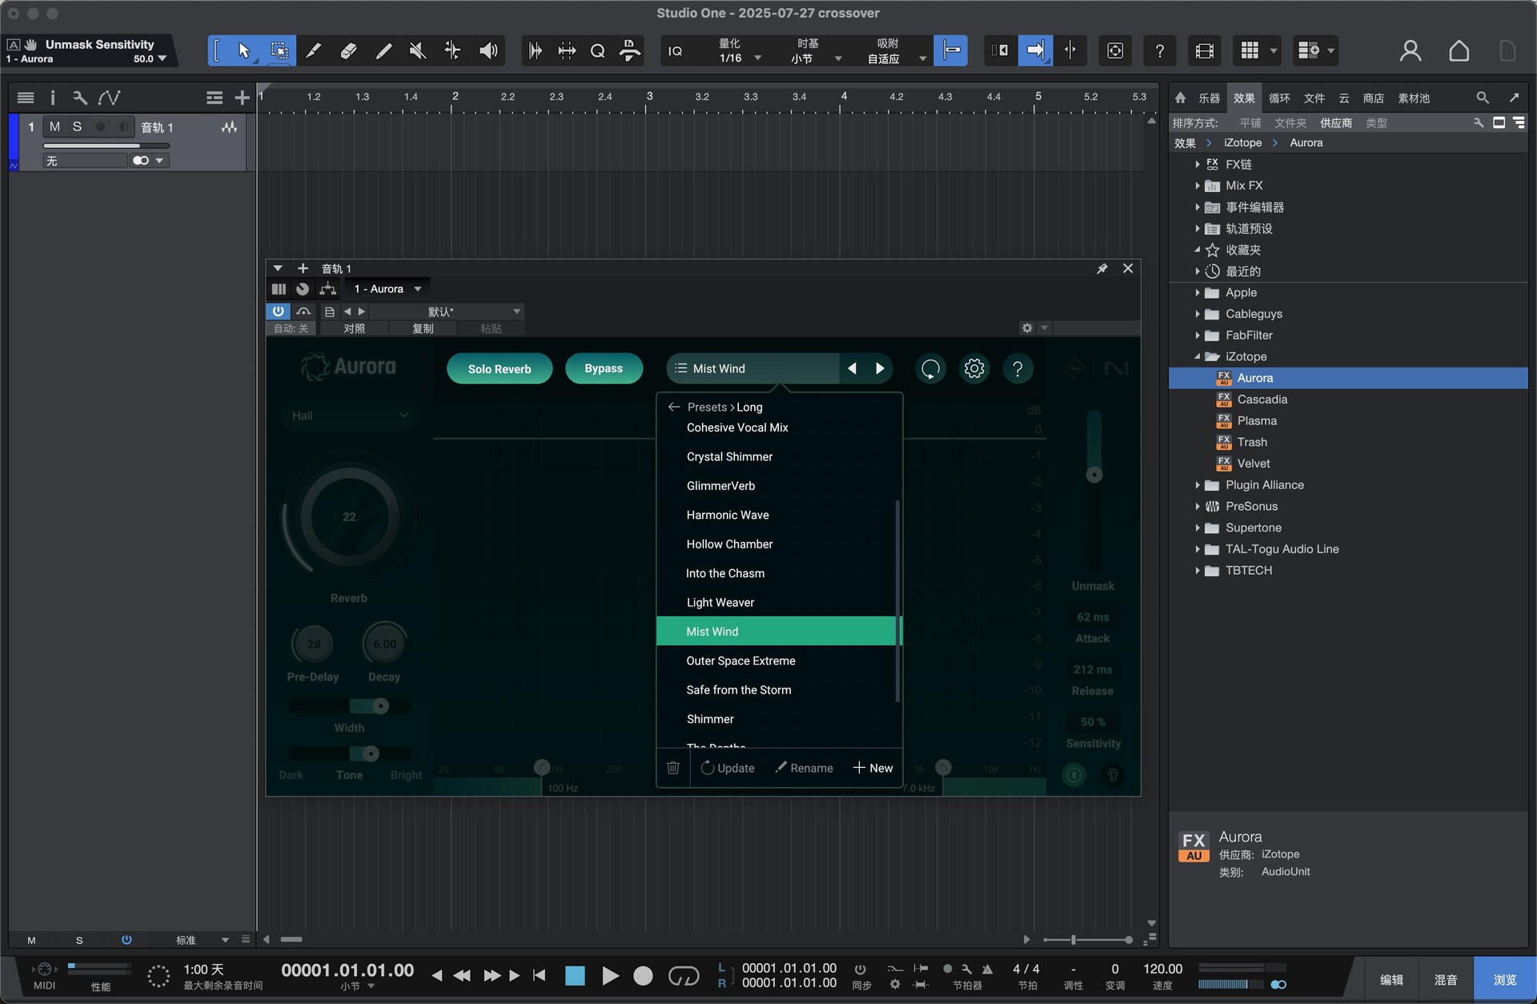Select the Listen speaker tool
The height and width of the screenshot is (1004, 1537).
[x=488, y=51]
